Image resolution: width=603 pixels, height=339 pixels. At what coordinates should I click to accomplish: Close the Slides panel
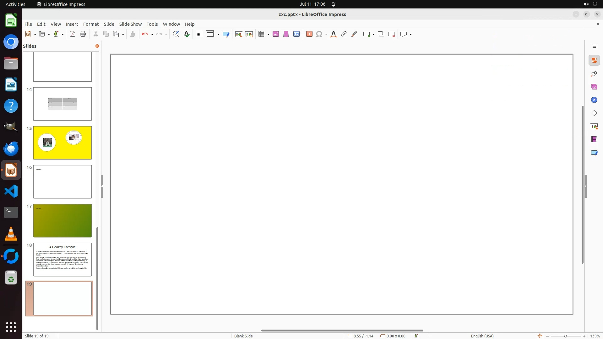(x=97, y=46)
